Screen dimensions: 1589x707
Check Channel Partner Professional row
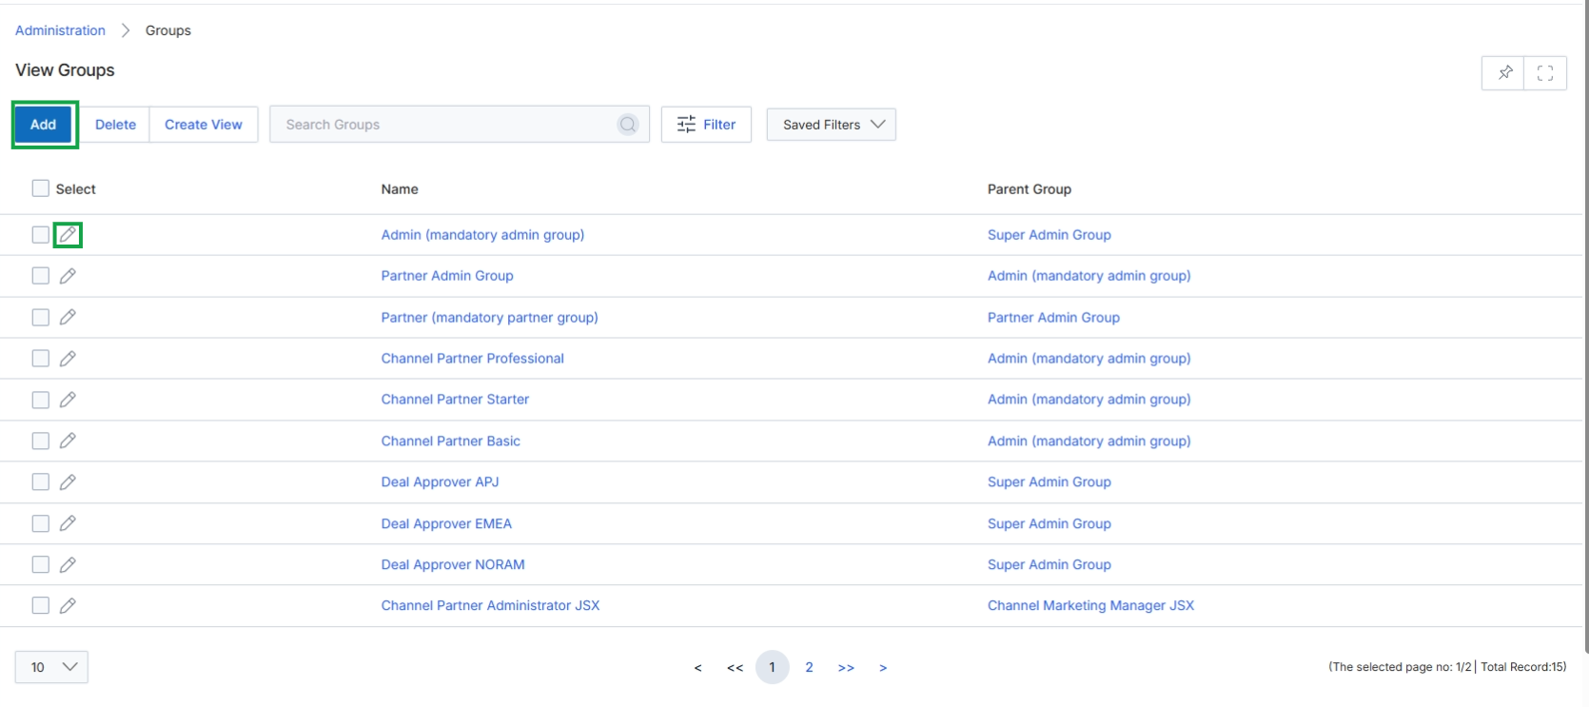pyautogui.click(x=40, y=359)
